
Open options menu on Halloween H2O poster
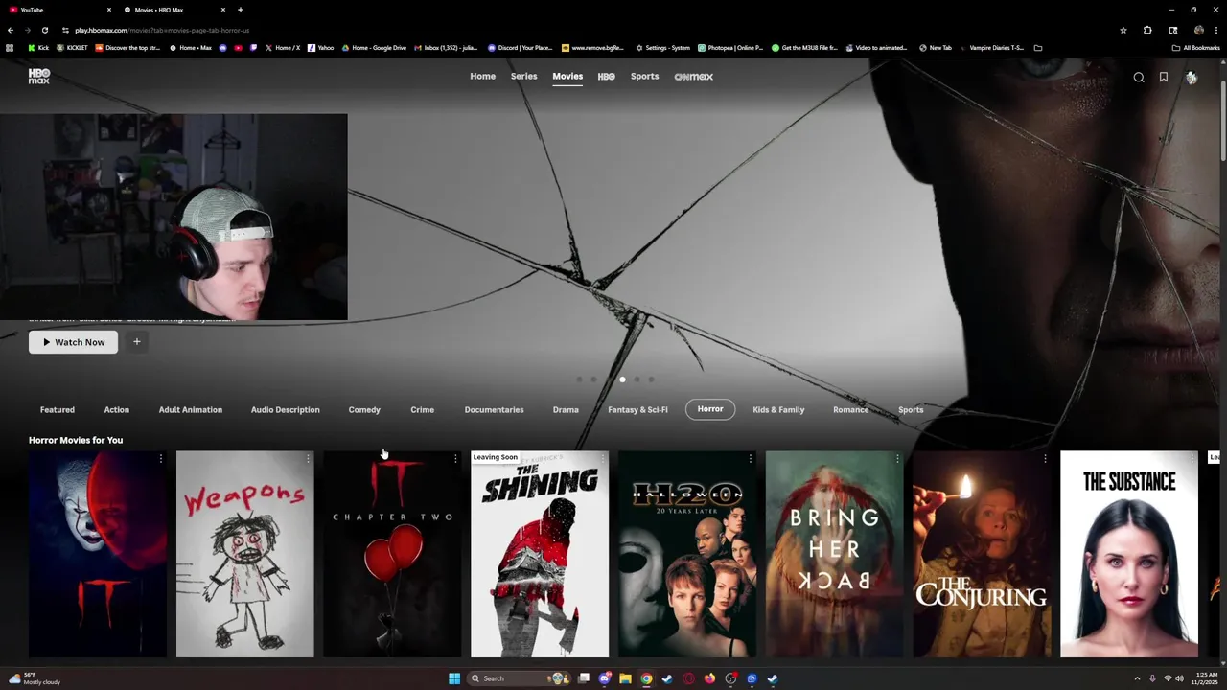(x=750, y=459)
